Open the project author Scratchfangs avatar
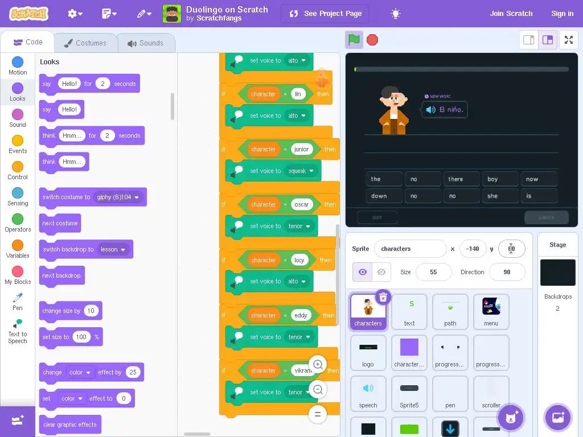 pyautogui.click(x=172, y=14)
